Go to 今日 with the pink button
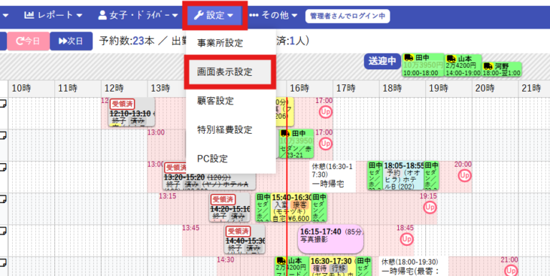 pos(29,41)
